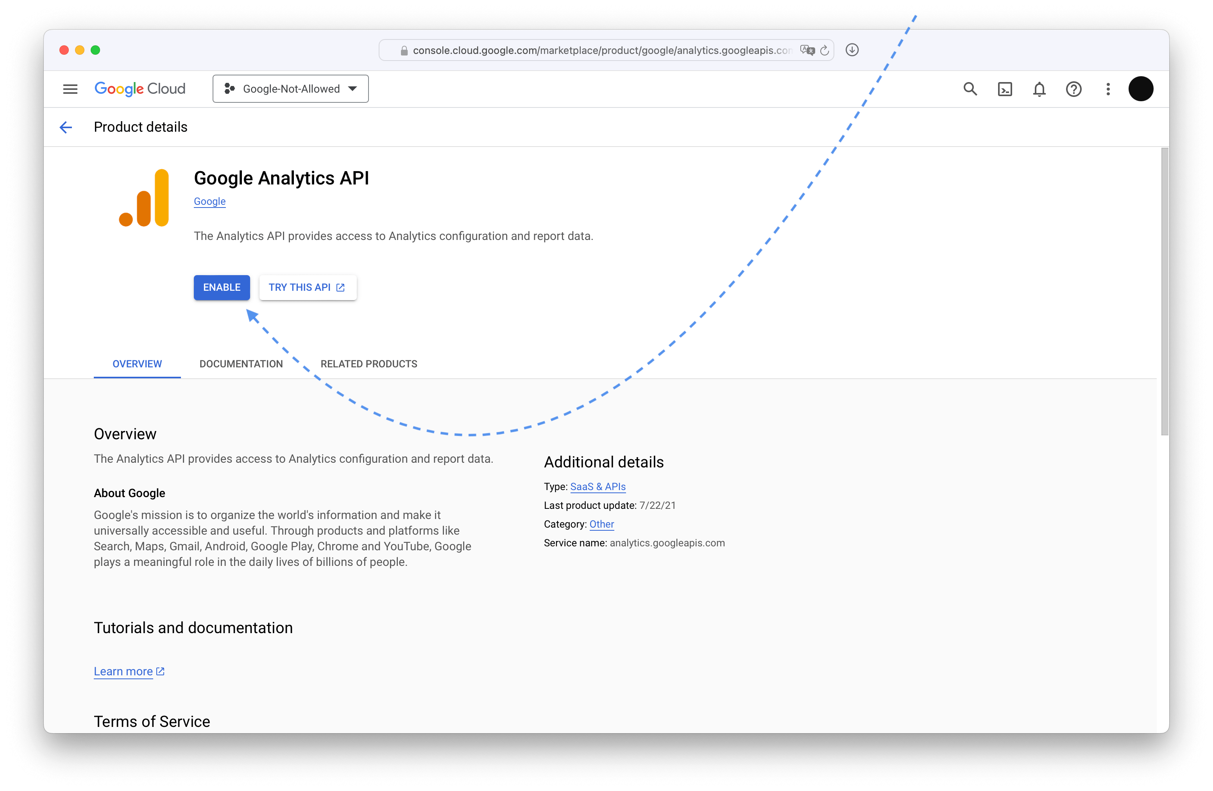Click the Try This API button
Image resolution: width=1213 pixels, height=791 pixels.
pyautogui.click(x=306, y=287)
